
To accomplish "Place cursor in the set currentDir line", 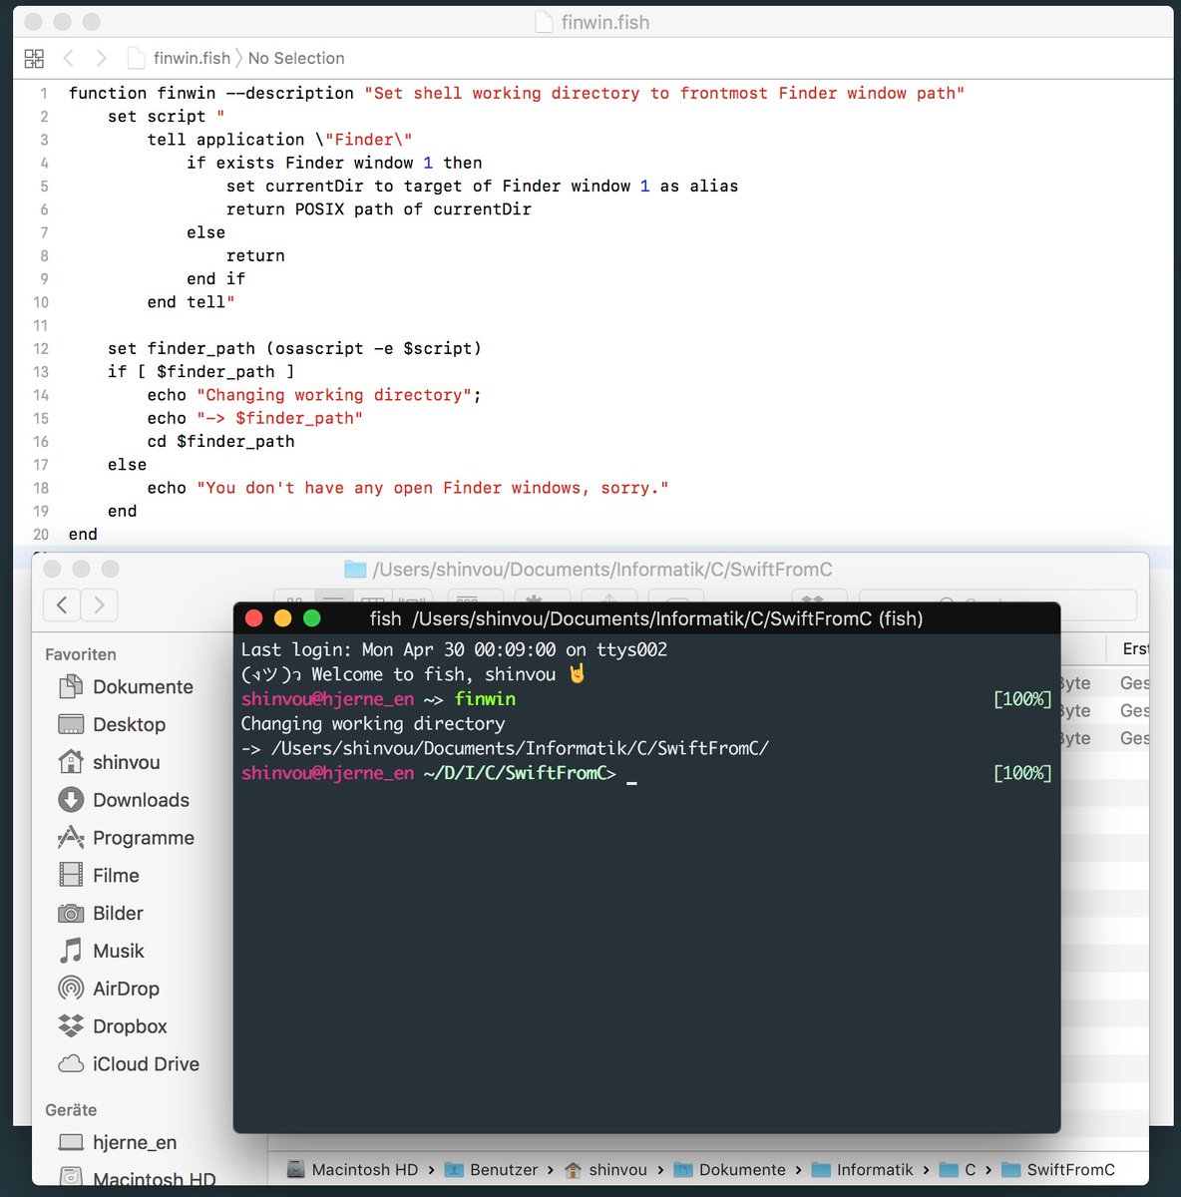I will [x=482, y=187].
